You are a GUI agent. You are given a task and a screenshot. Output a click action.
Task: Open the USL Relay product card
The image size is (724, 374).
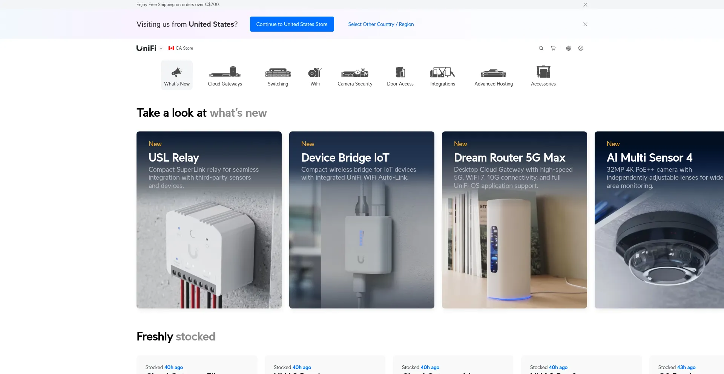pyautogui.click(x=209, y=220)
